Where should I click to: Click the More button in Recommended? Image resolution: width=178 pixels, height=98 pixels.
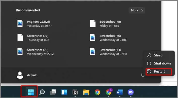[x=137, y=10]
